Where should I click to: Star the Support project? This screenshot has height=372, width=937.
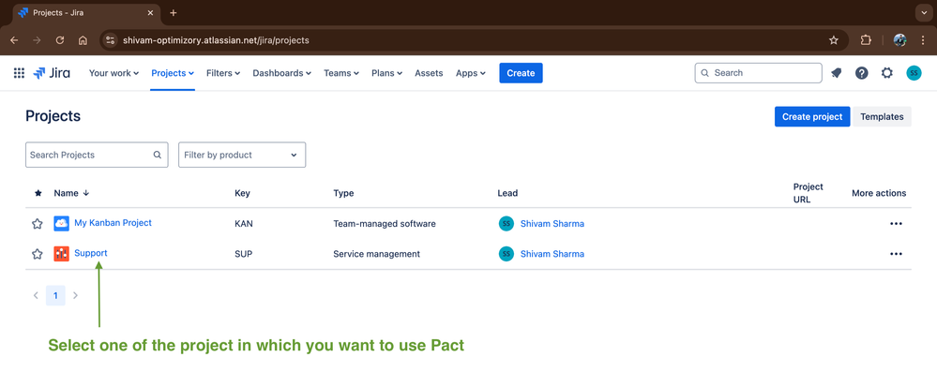[x=38, y=254]
